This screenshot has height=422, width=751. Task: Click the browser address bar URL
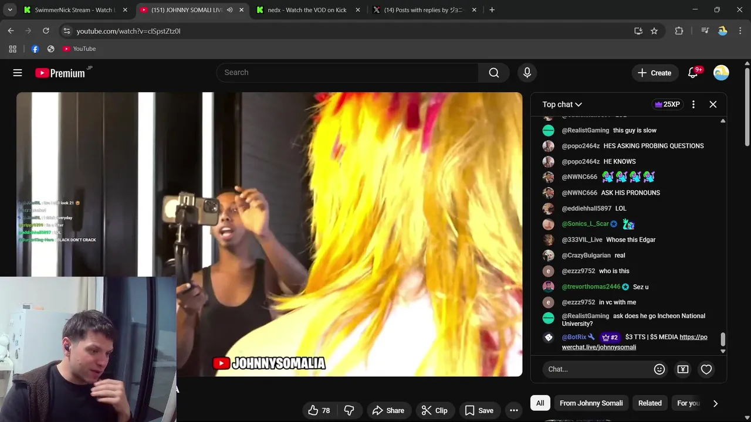point(128,31)
